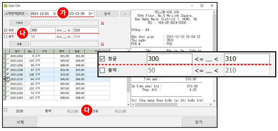Click the 닫기 close button

199,122
